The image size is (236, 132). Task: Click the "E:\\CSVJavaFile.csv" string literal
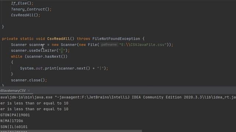pos(143,45)
